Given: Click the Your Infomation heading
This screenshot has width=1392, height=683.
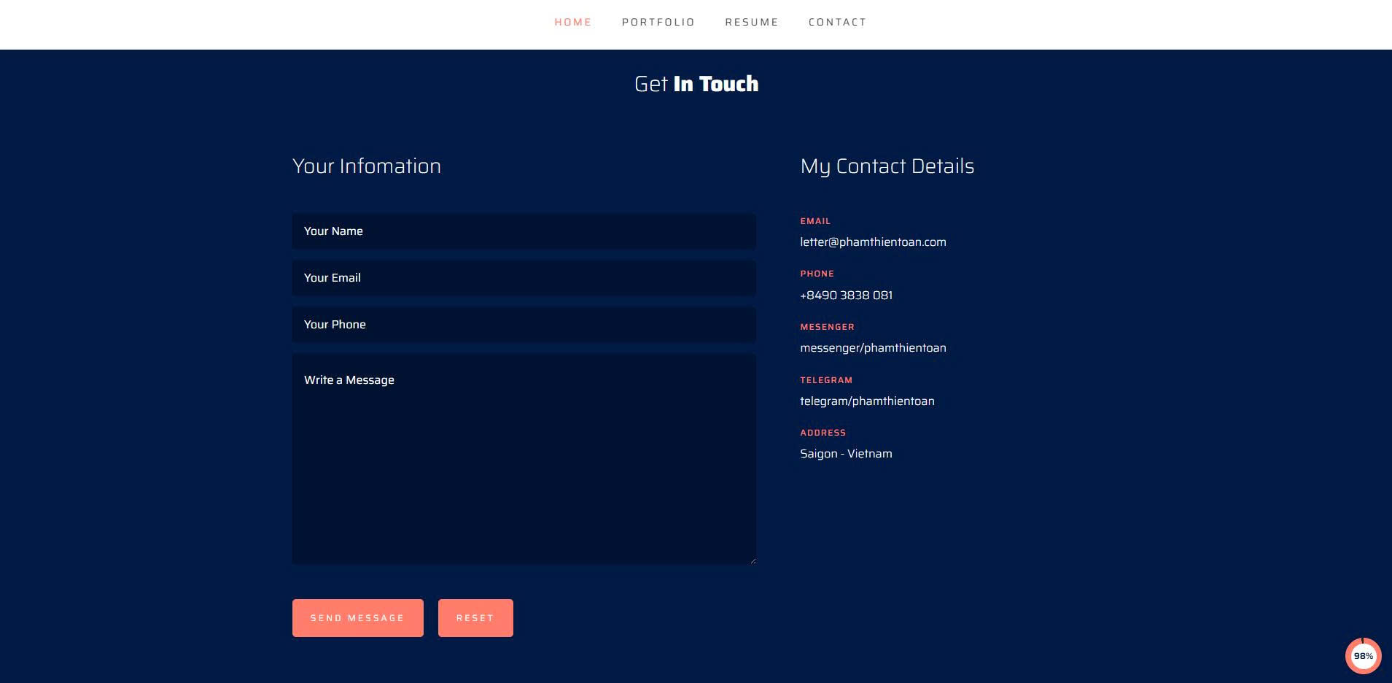Looking at the screenshot, I should 366,166.
